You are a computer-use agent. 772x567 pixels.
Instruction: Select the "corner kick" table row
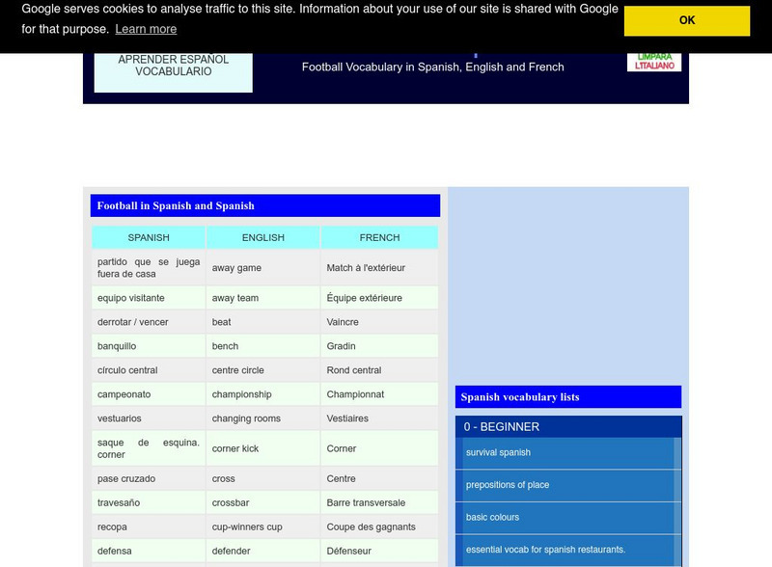click(237, 448)
